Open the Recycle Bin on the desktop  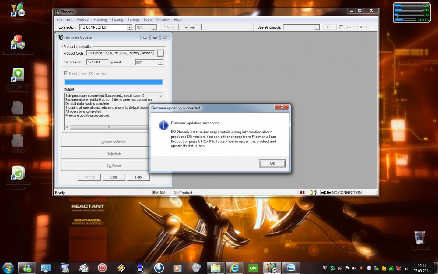click(419, 240)
